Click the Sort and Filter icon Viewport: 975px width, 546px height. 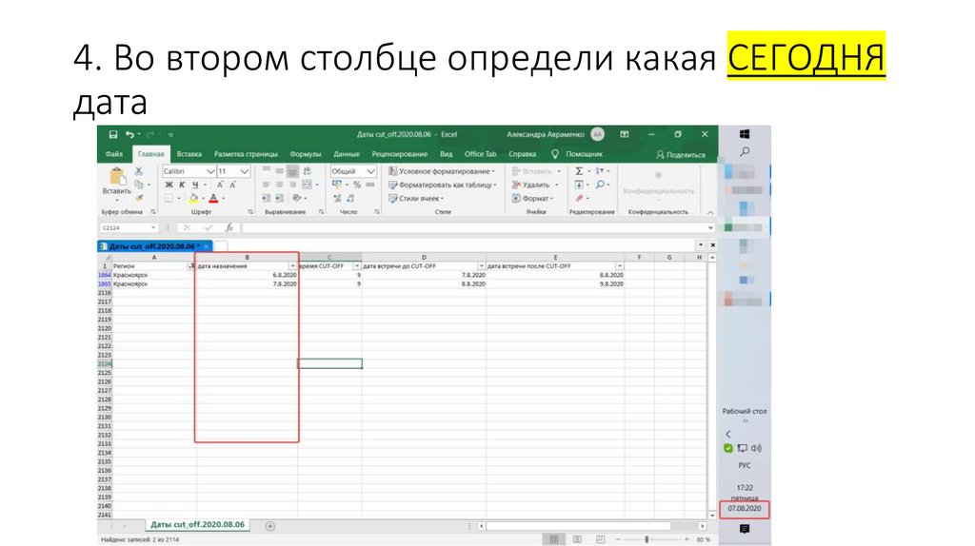pos(600,171)
